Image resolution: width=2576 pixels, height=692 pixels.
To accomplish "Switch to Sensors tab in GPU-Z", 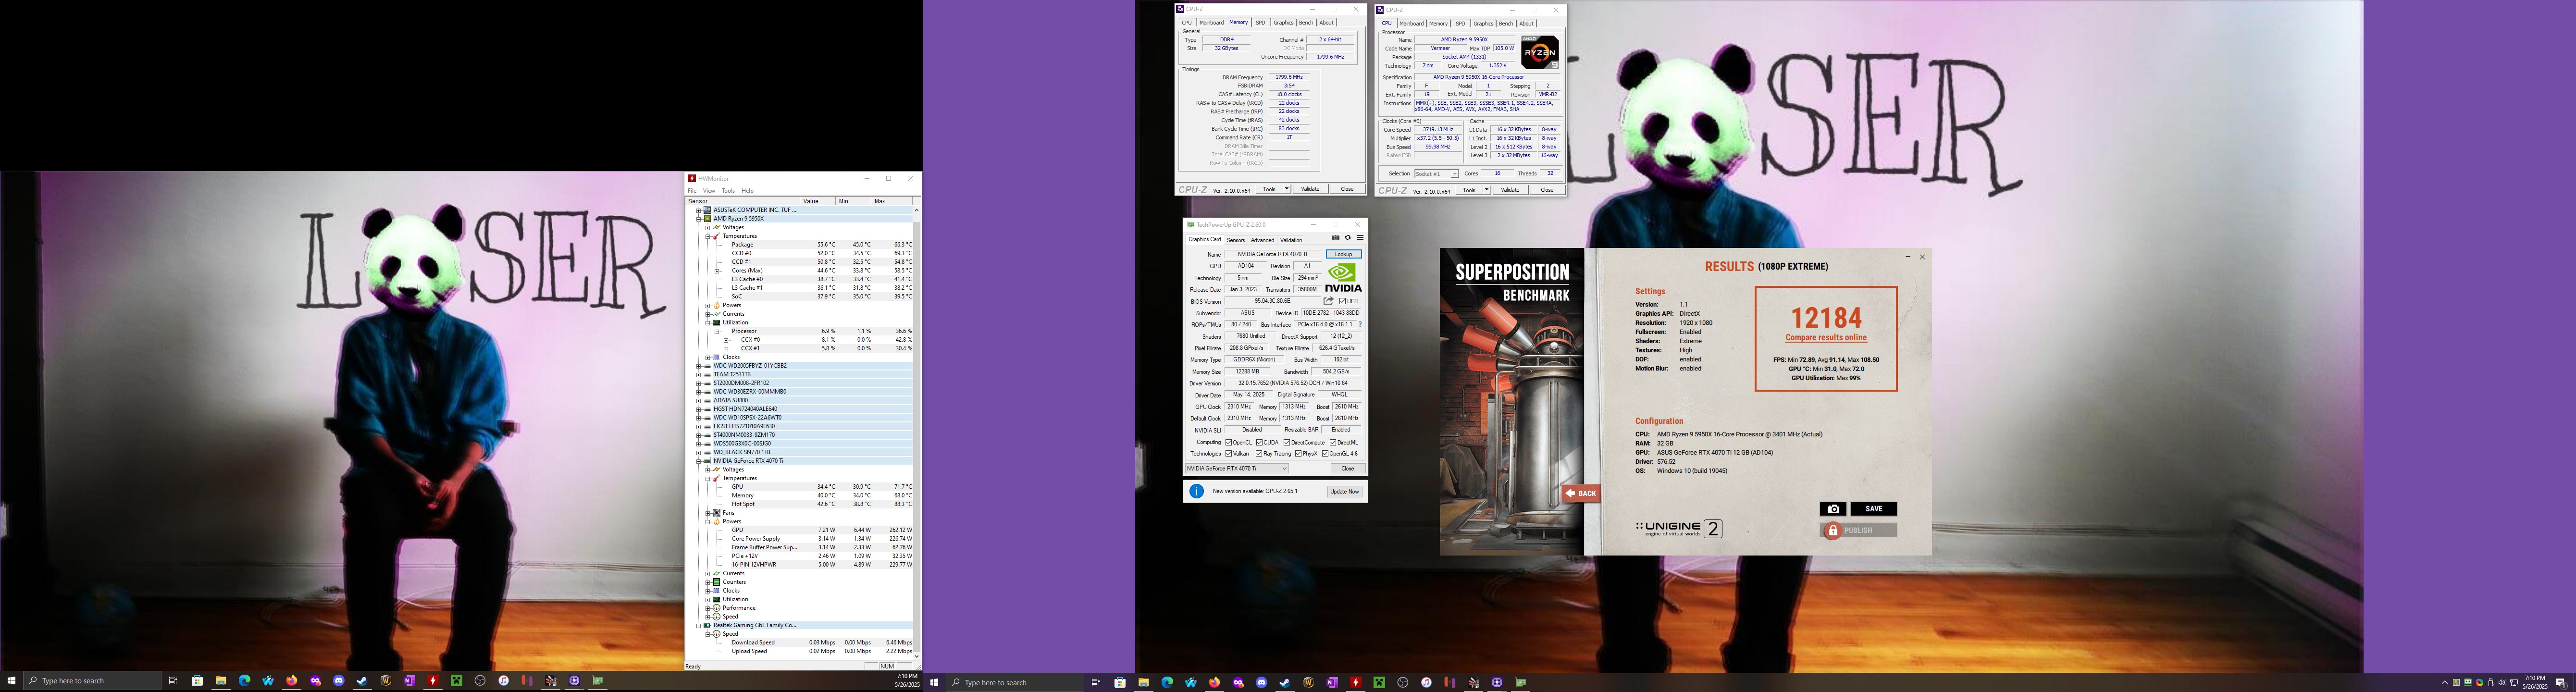I will click(x=1236, y=240).
